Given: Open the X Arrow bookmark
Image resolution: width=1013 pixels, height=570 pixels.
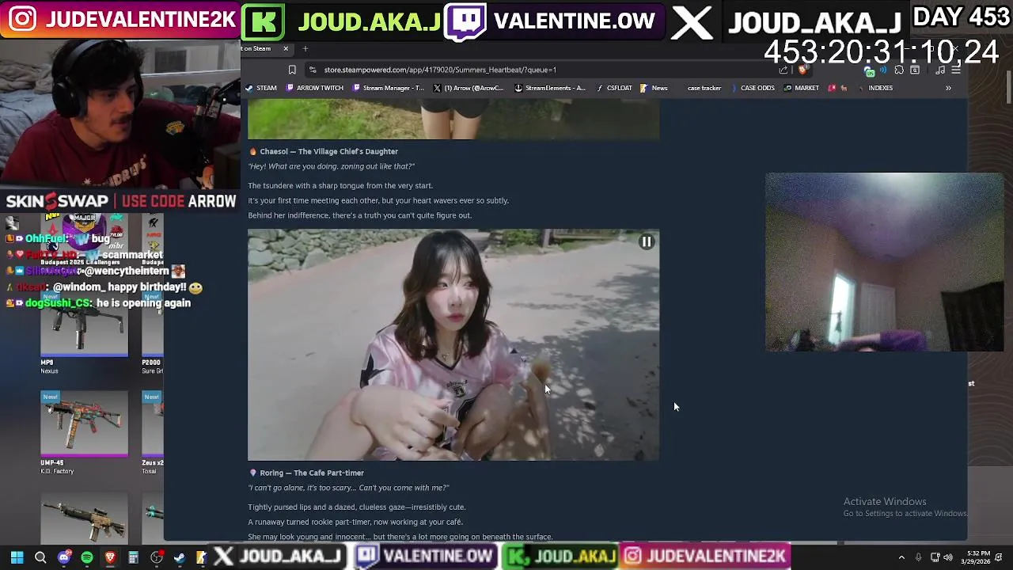Looking at the screenshot, I should (x=469, y=88).
